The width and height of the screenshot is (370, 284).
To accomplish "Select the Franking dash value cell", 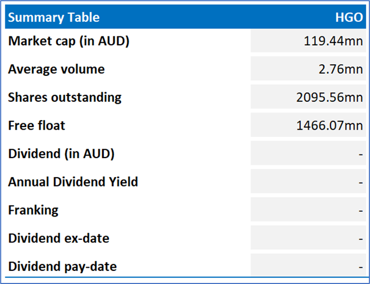I will [308, 210].
